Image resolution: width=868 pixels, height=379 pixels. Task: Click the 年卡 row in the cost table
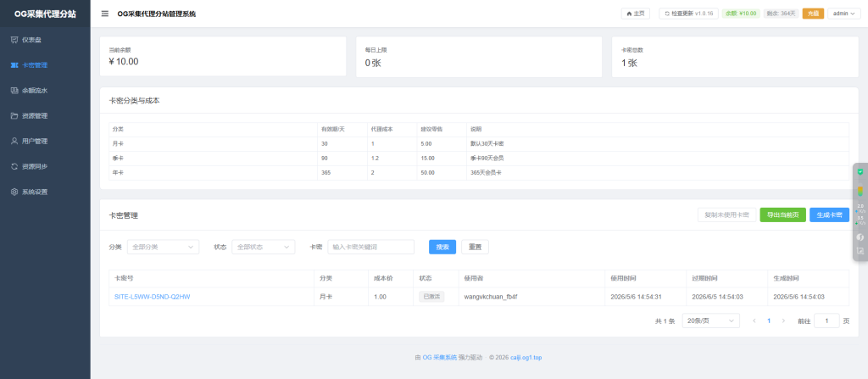tap(479, 173)
